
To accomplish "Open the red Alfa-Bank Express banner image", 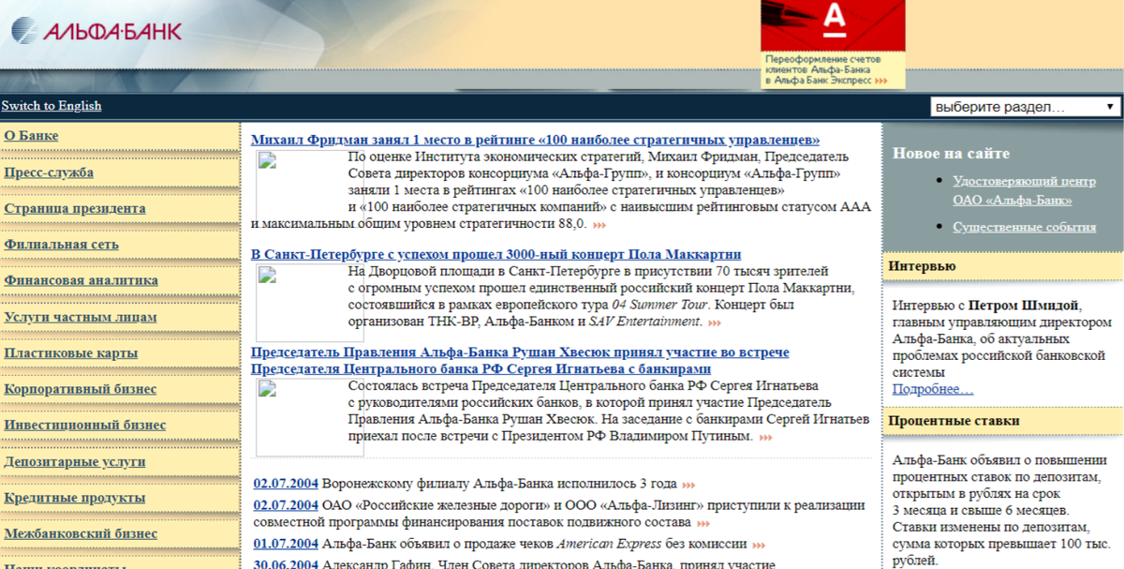I will click(x=833, y=25).
